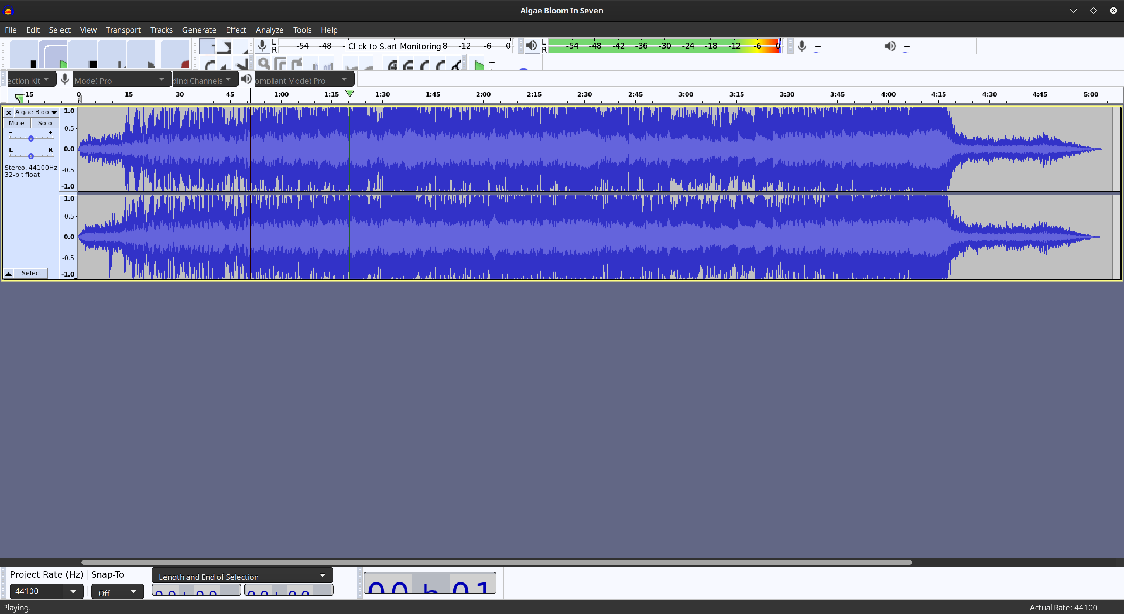
Task: Open the Effect menu
Action: coord(236,30)
